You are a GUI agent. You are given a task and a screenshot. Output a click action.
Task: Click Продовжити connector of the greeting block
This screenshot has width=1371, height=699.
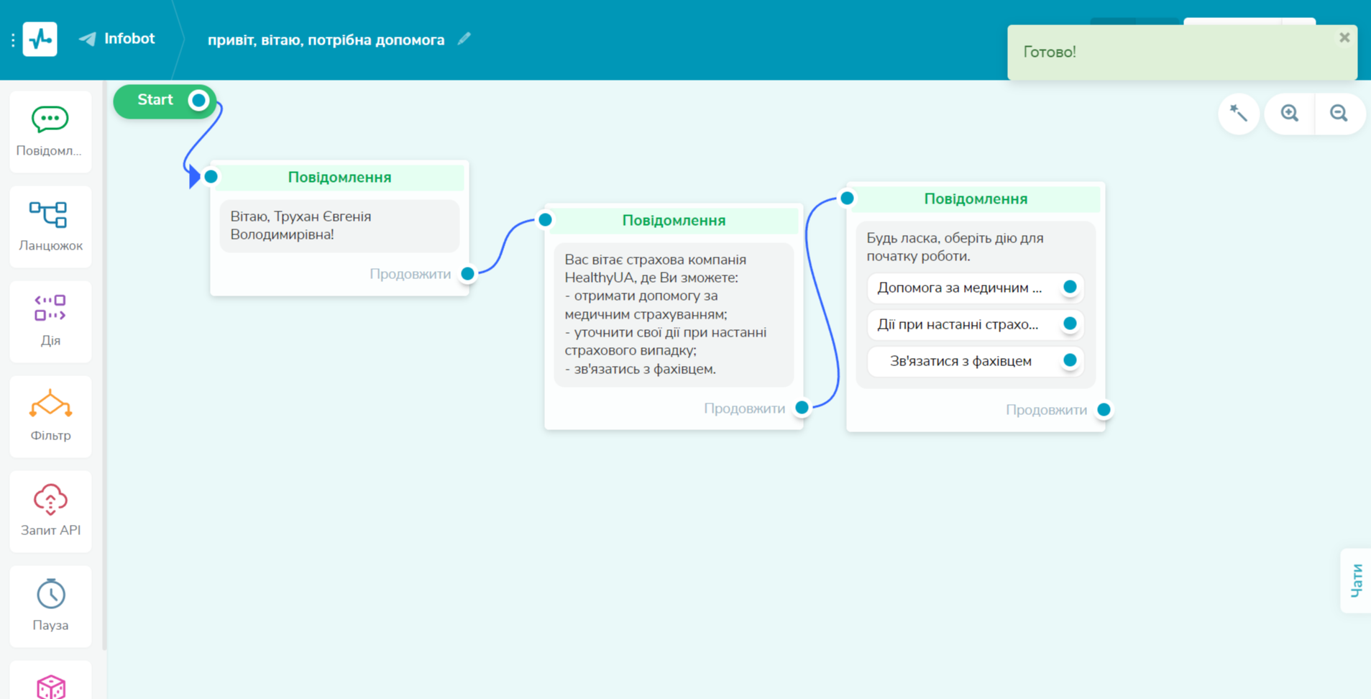click(x=467, y=274)
